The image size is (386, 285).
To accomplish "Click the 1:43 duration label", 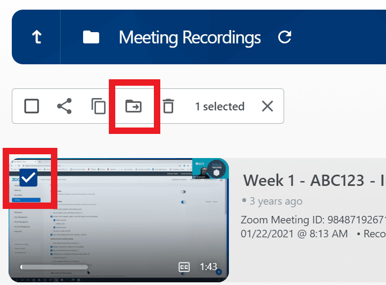I will coord(209,267).
